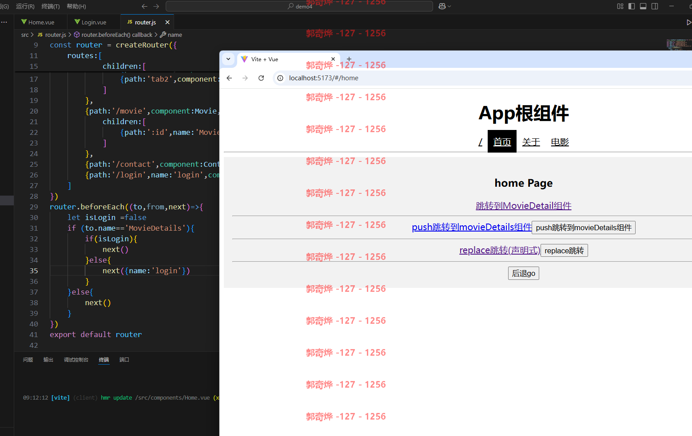The width and height of the screenshot is (692, 436).
Task: Click the 首页 nav link
Action: coord(502,141)
